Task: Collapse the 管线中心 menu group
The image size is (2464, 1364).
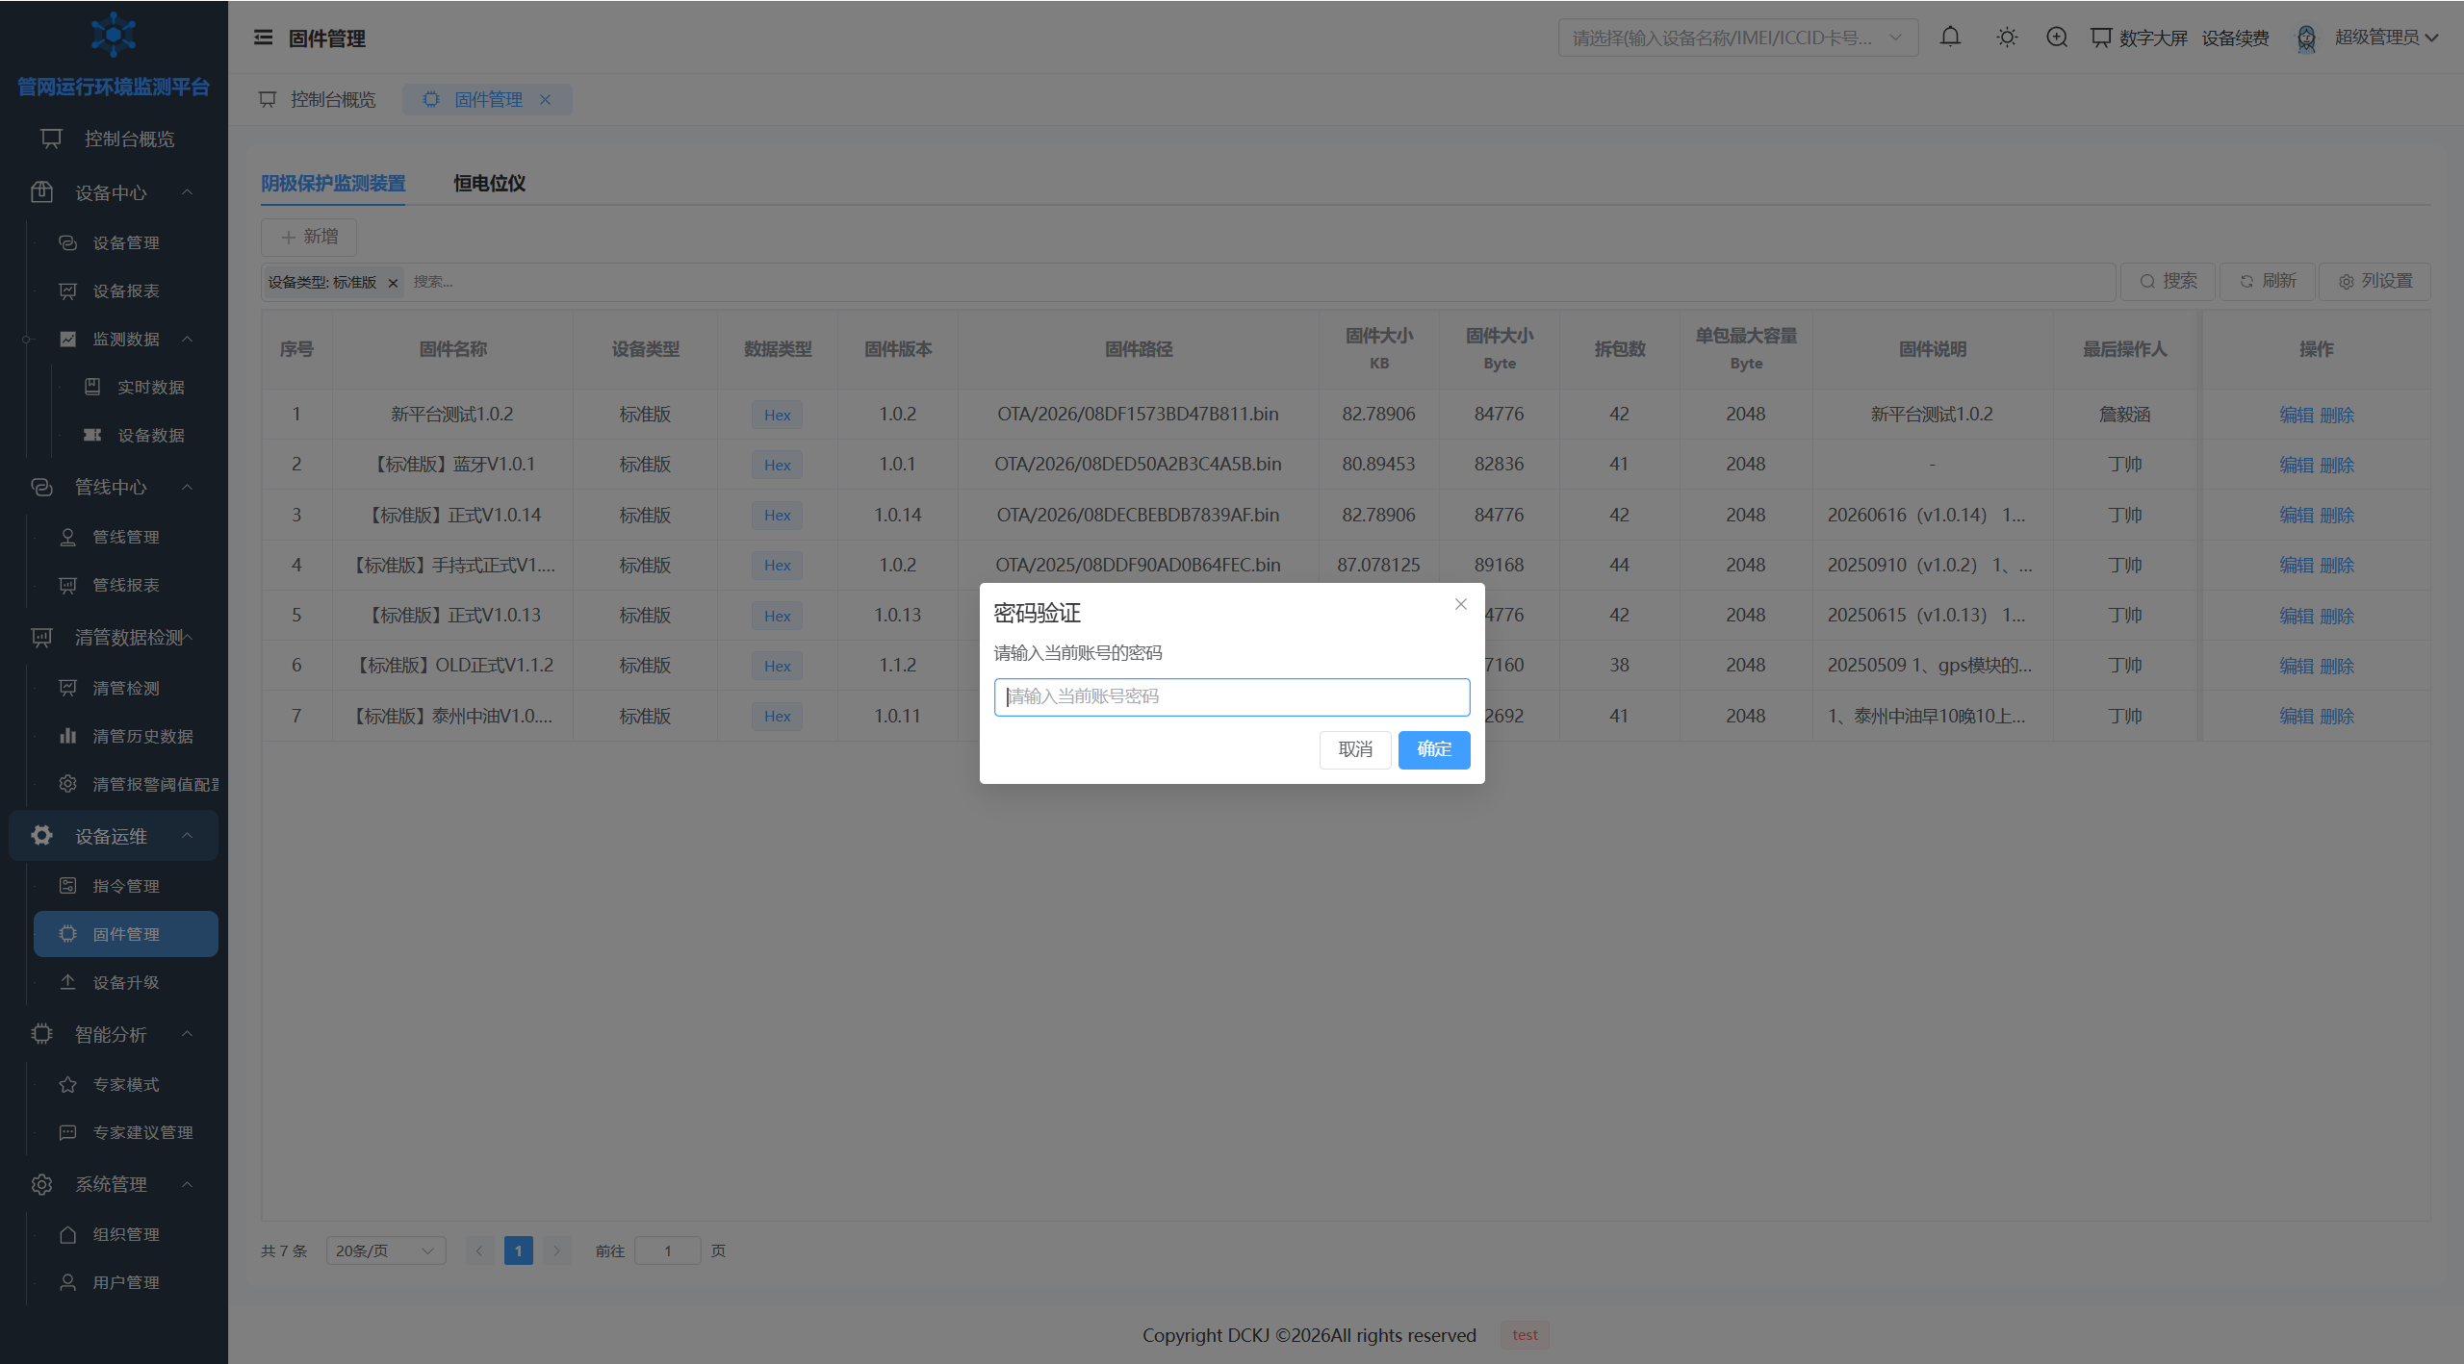Action: (x=114, y=487)
